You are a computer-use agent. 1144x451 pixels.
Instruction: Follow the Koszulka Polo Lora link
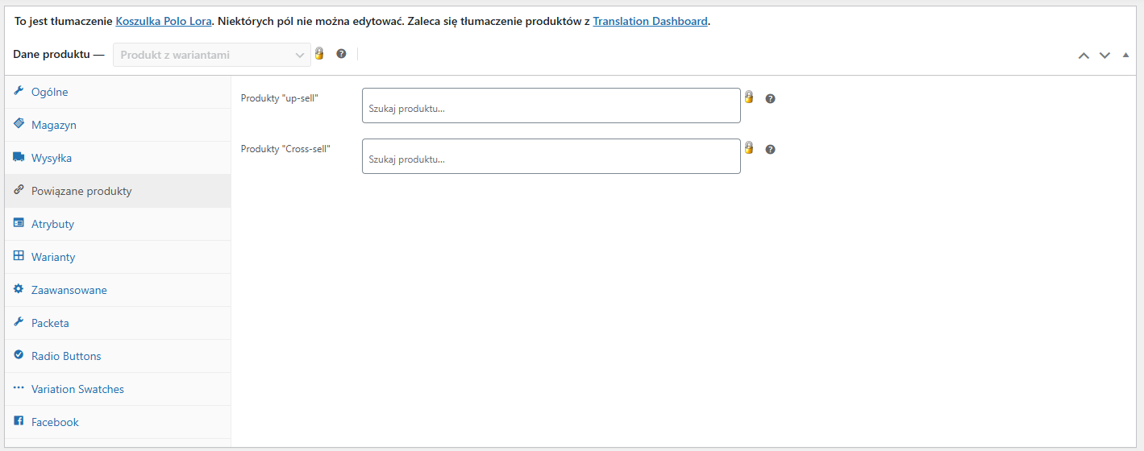(x=164, y=22)
